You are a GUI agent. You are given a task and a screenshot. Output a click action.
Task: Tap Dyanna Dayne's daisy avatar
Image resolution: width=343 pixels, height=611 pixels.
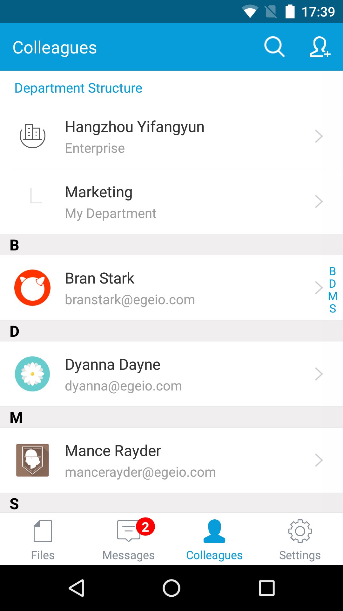(x=32, y=374)
